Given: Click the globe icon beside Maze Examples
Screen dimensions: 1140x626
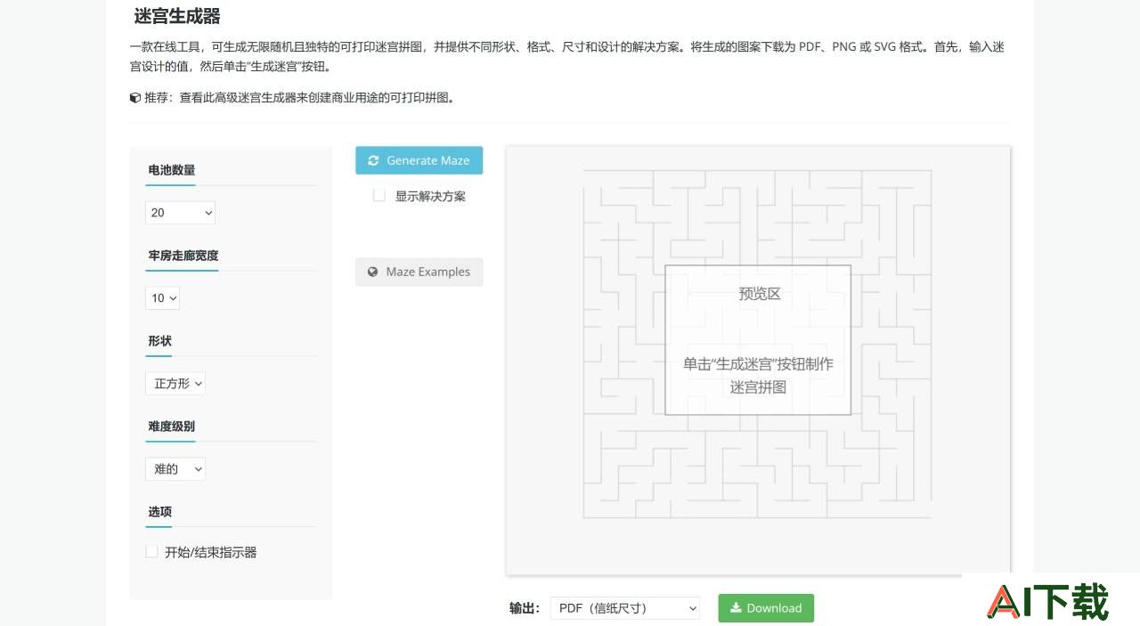Looking at the screenshot, I should coord(373,272).
